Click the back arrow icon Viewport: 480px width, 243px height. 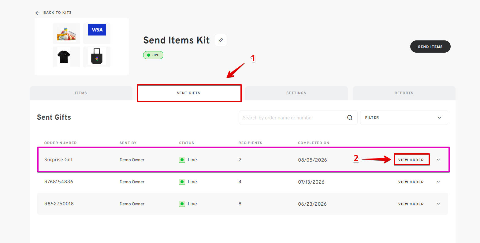coord(38,13)
